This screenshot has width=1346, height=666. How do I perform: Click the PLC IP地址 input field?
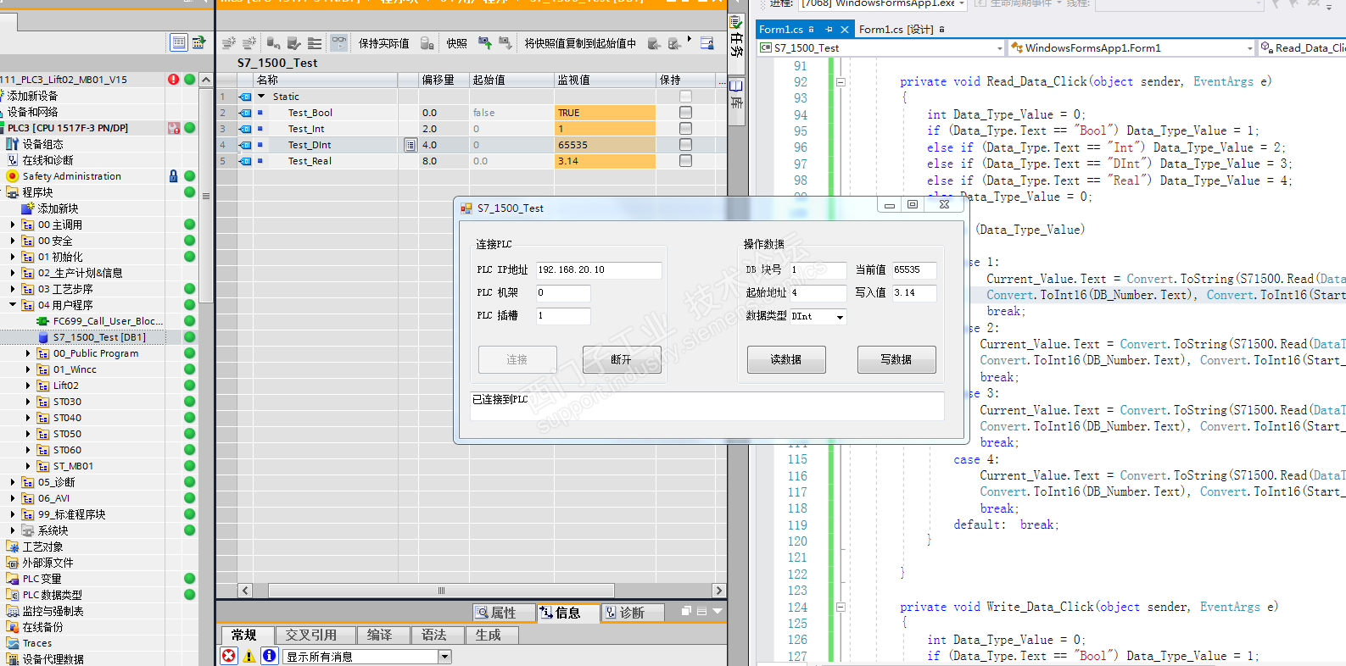click(598, 270)
